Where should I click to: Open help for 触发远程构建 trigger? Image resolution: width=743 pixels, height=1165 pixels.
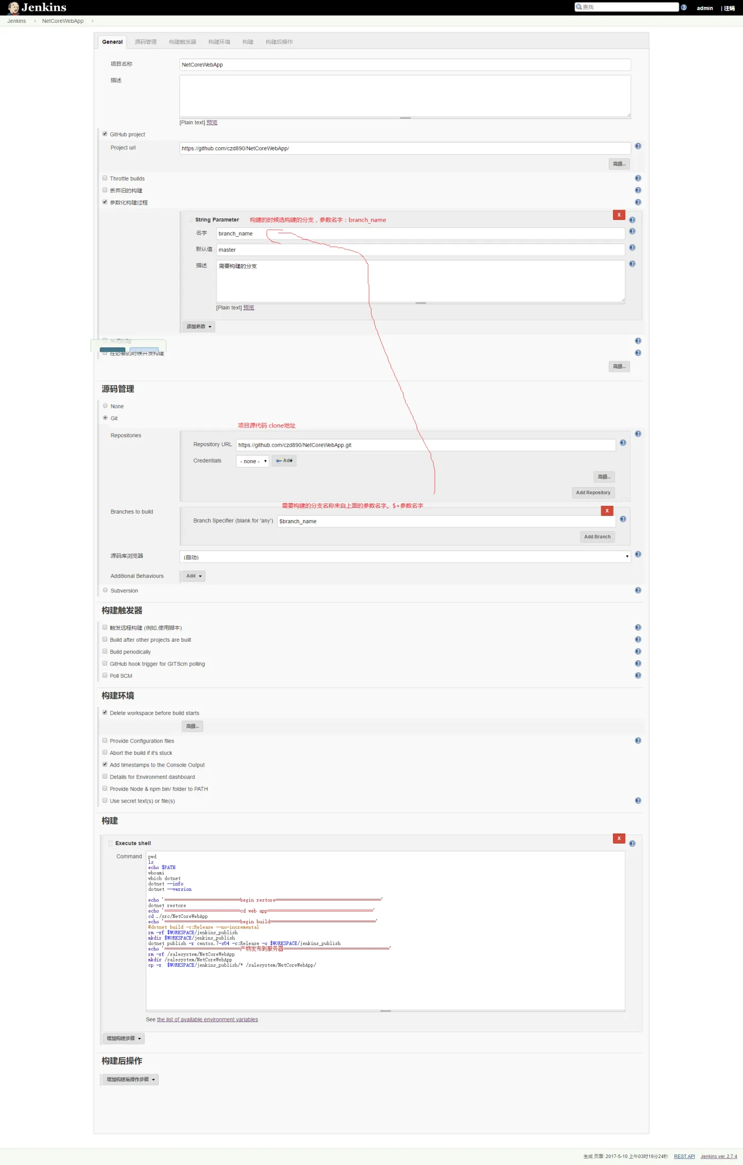(x=638, y=627)
